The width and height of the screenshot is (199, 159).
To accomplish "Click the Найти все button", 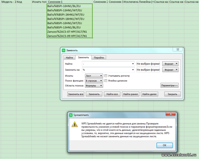I will (112, 94).
